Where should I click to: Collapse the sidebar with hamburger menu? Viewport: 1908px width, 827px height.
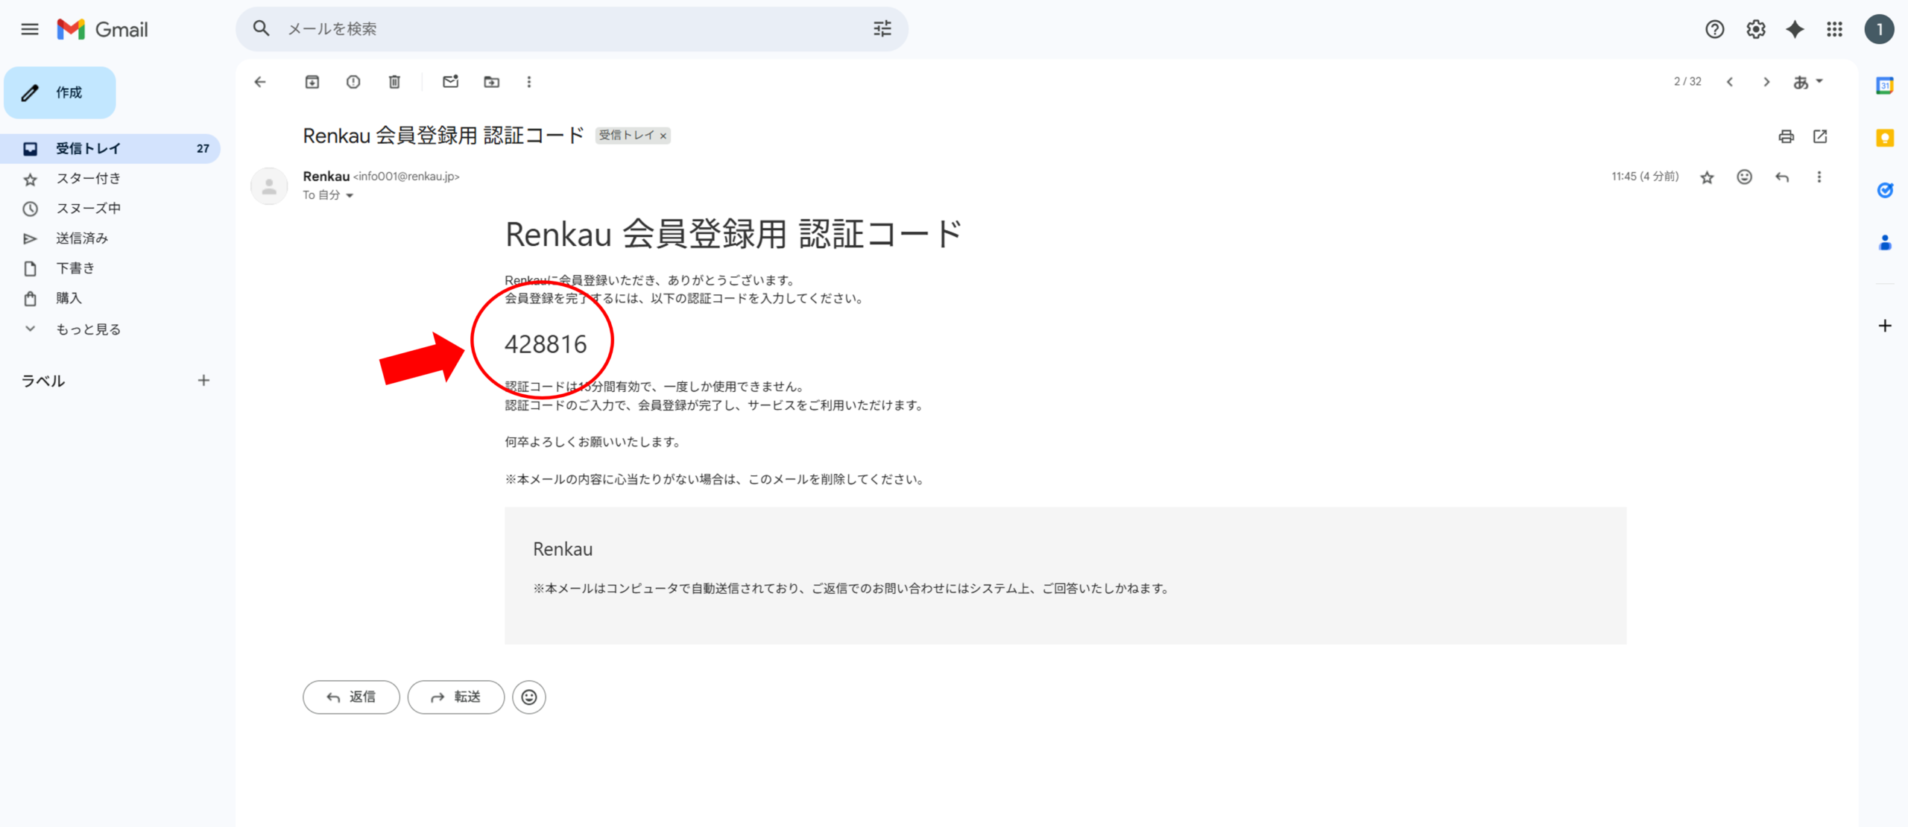[29, 29]
